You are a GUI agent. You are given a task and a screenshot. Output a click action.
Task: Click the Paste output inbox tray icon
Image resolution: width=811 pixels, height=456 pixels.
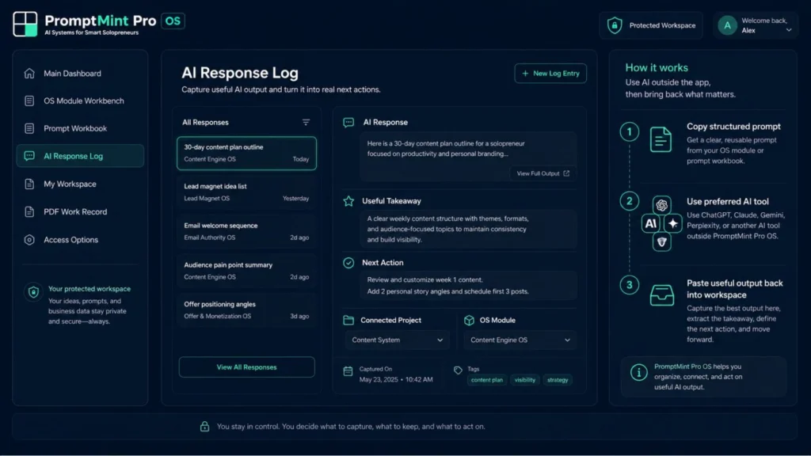[661, 294]
